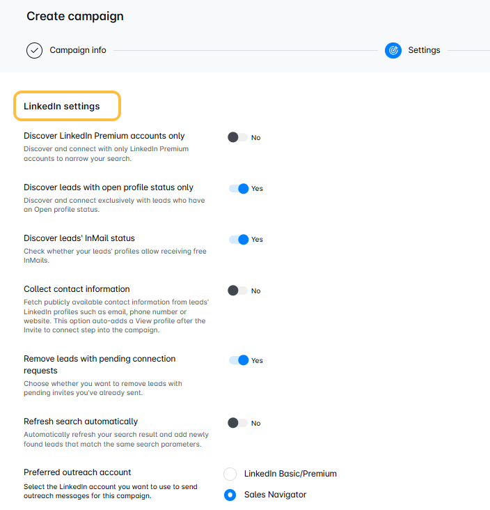Click the Create campaign page title

point(75,16)
